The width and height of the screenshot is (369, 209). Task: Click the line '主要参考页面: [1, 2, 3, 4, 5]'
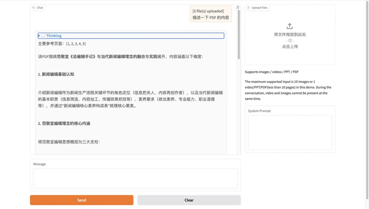tap(62, 44)
